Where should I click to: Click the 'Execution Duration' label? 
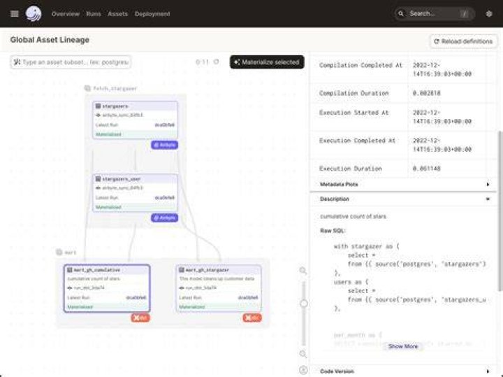pyautogui.click(x=351, y=169)
